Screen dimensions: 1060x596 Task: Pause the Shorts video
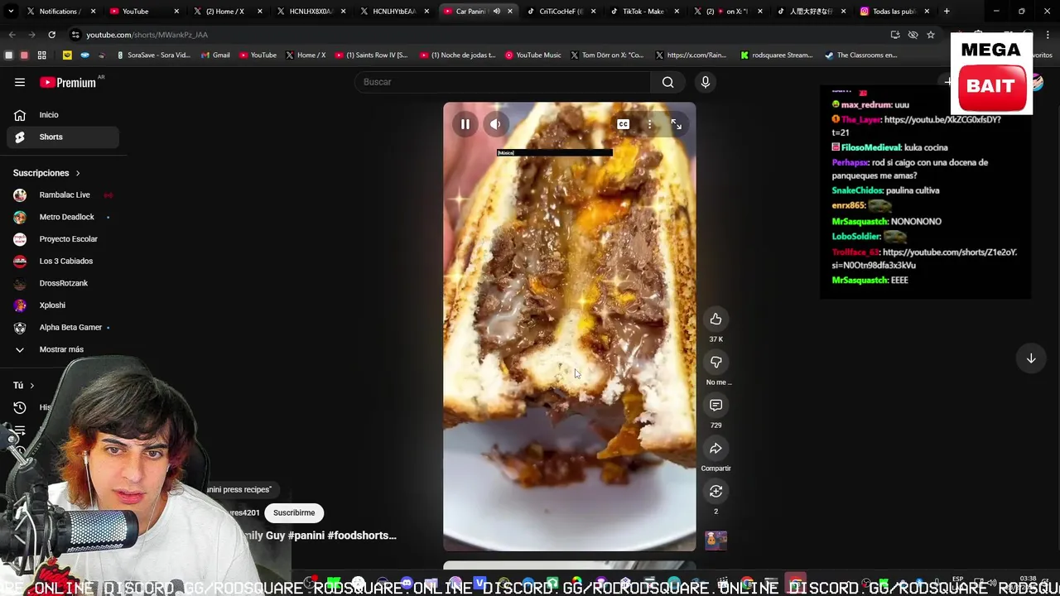(x=465, y=124)
